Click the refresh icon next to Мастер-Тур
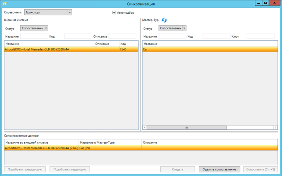282x176 pixels. pos(164,20)
